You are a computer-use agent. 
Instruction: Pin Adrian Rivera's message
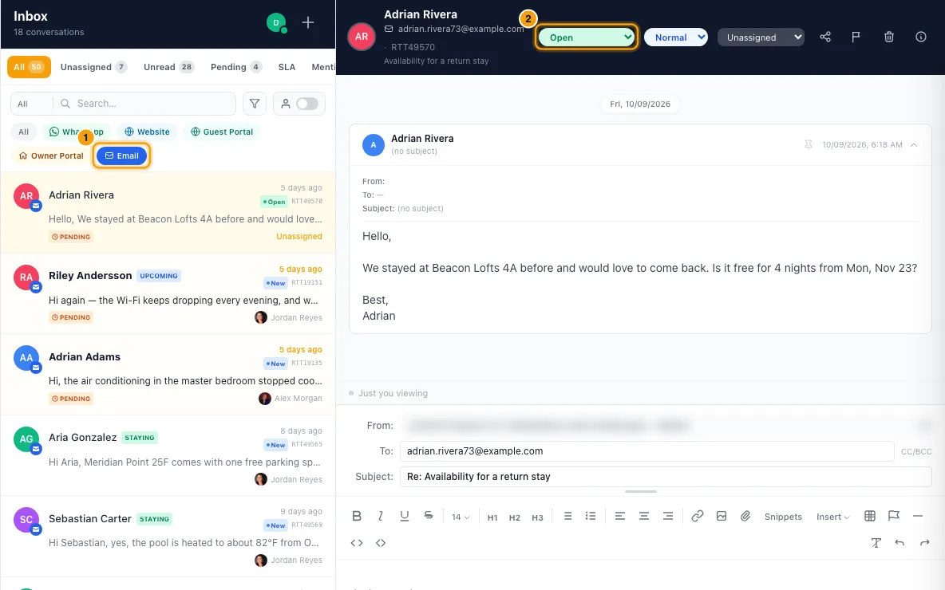click(809, 144)
